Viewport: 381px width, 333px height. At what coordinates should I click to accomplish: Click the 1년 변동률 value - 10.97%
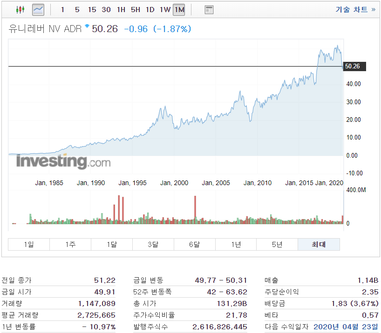[99, 326]
